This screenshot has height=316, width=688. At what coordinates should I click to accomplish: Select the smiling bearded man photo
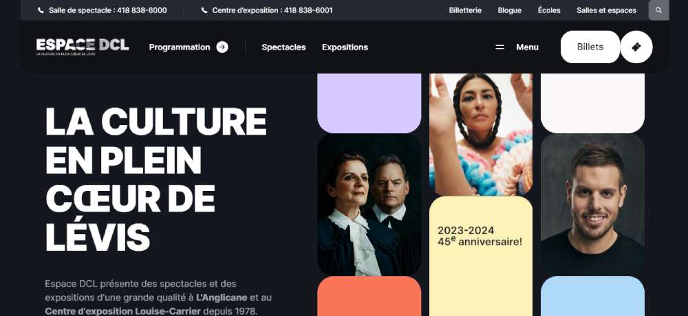pos(592,205)
